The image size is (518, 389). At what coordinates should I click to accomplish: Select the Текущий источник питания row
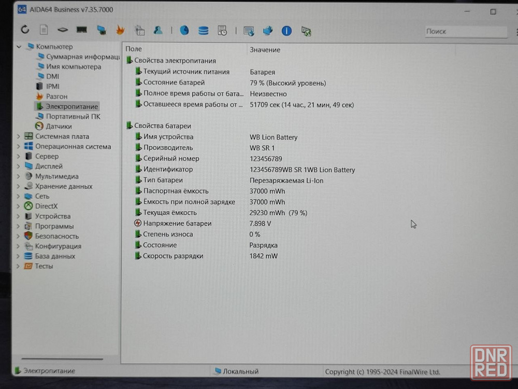[205, 72]
